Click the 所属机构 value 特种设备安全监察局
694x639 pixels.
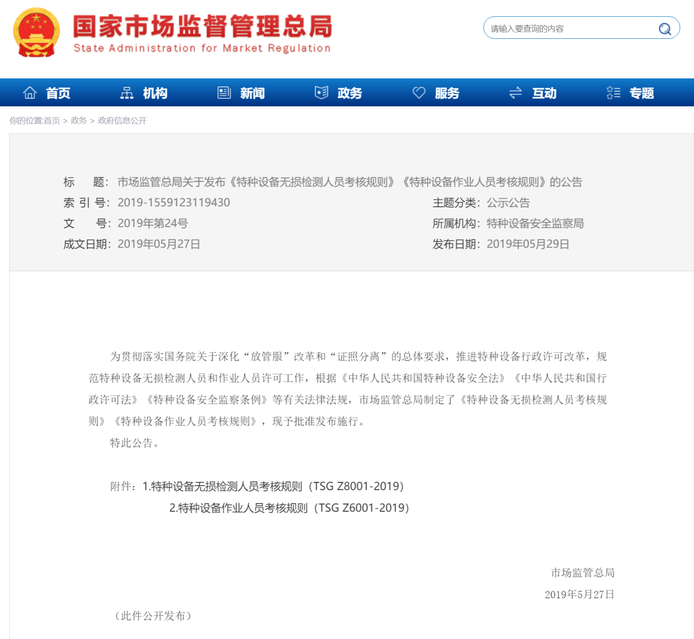[535, 223]
